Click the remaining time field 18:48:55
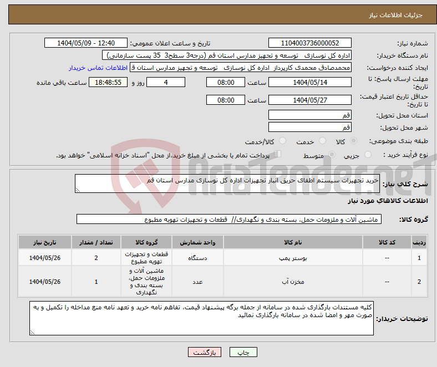 point(108,82)
